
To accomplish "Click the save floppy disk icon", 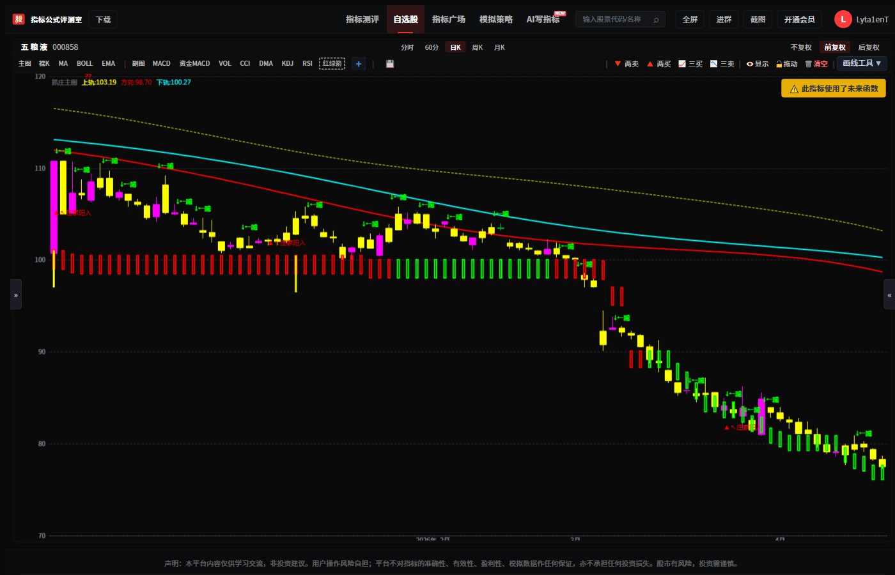I will tap(390, 64).
